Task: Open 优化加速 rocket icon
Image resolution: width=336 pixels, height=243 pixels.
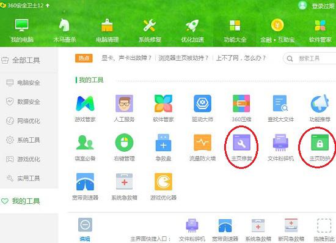Action: point(192,31)
